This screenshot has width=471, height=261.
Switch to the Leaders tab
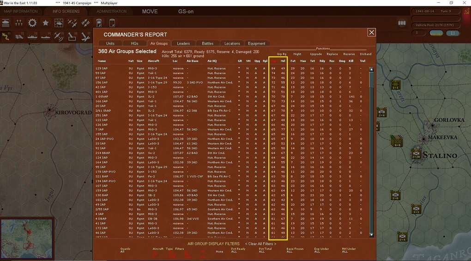(183, 43)
